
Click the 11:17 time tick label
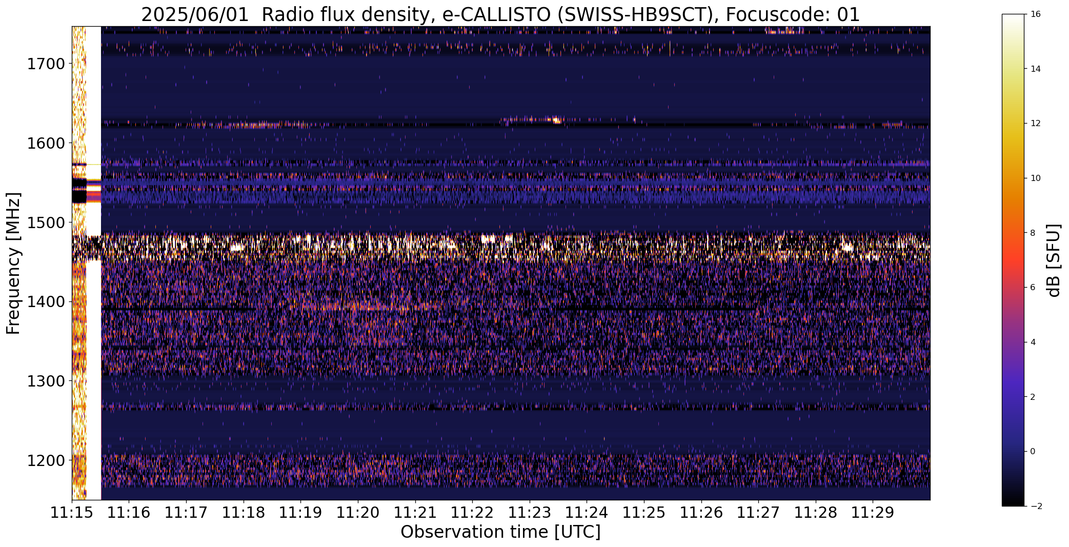[186, 512]
